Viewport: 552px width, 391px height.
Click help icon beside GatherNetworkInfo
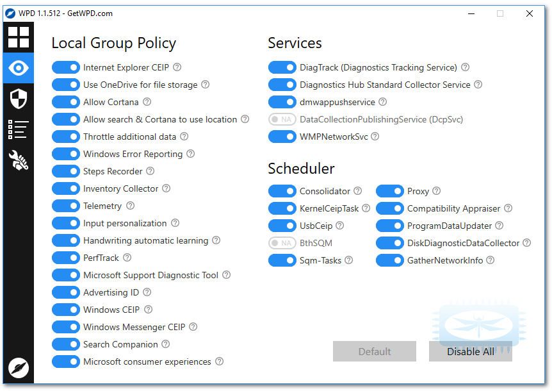tap(491, 260)
